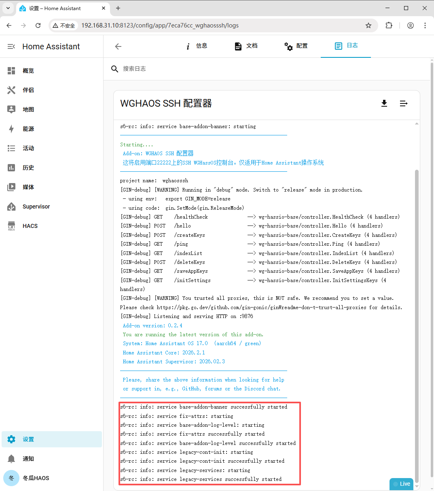Click the '/createKeys' route log line

click(x=258, y=235)
